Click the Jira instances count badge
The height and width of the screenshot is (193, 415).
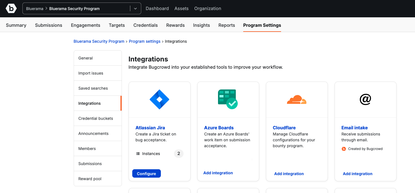click(179, 154)
